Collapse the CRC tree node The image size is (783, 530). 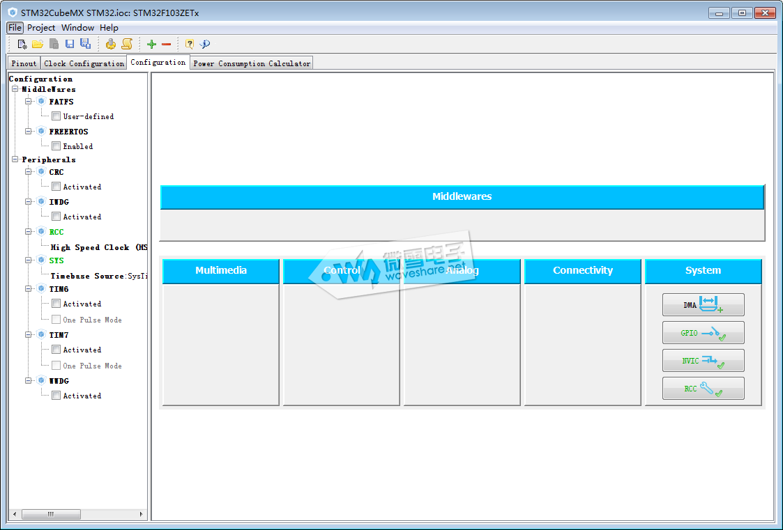(x=29, y=171)
